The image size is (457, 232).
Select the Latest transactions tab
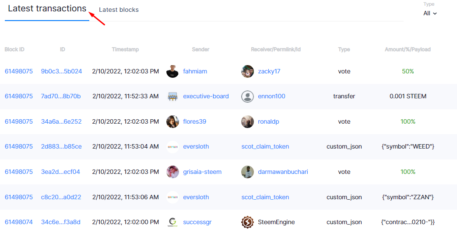(x=47, y=8)
